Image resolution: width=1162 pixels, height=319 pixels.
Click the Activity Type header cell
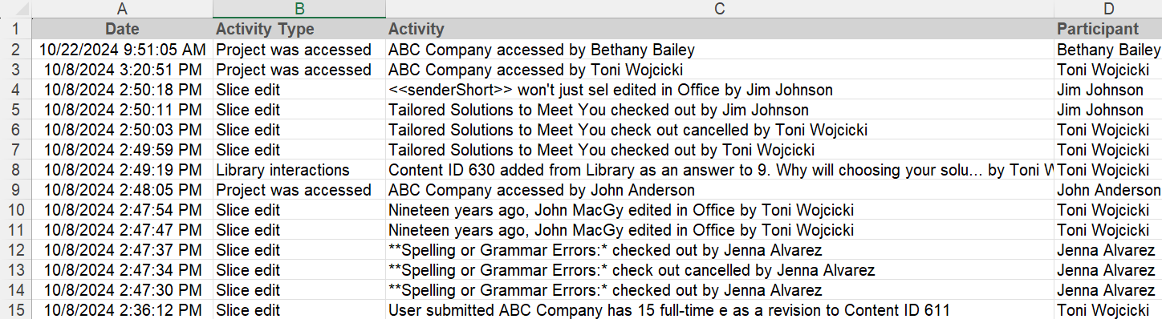click(x=299, y=29)
